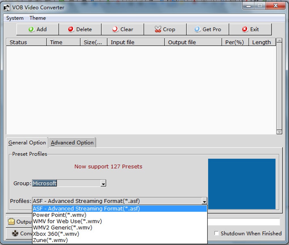Image resolution: width=289 pixels, height=245 pixels.
Task: Click the Input file column header
Action: pos(136,42)
